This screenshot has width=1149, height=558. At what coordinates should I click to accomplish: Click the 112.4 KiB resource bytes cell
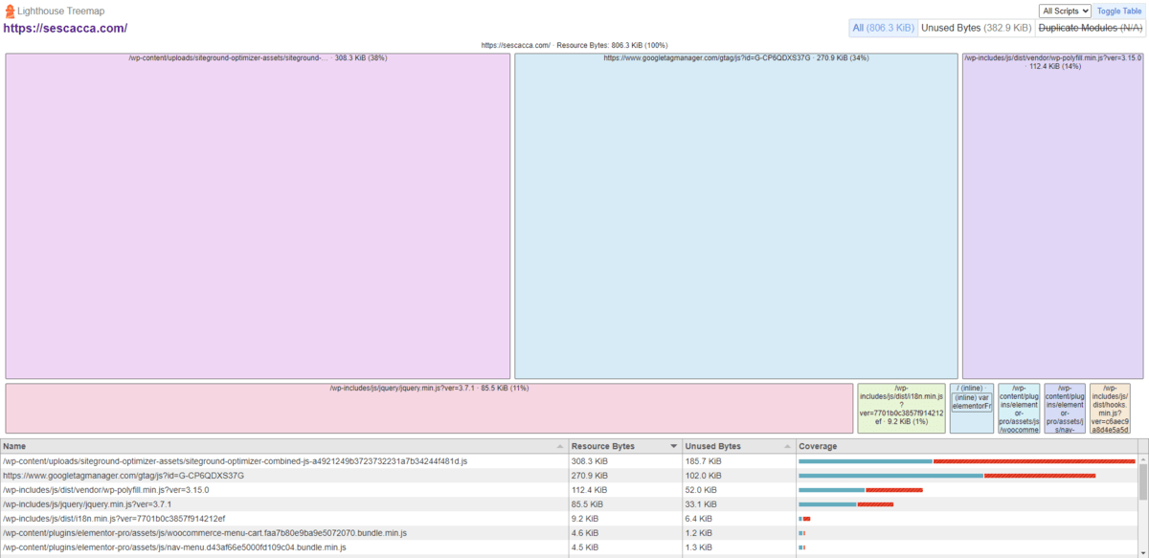click(625, 490)
